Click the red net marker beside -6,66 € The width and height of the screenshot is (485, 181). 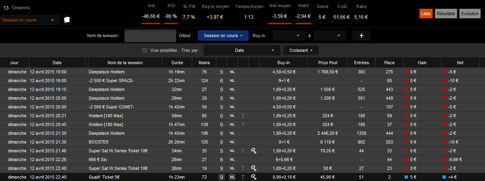pos(445,159)
